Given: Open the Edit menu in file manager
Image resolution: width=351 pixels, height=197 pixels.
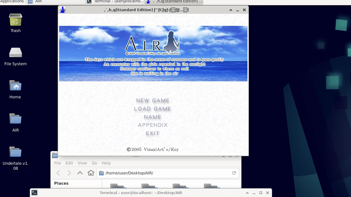Looking at the screenshot, I should pyautogui.click(x=69, y=163).
